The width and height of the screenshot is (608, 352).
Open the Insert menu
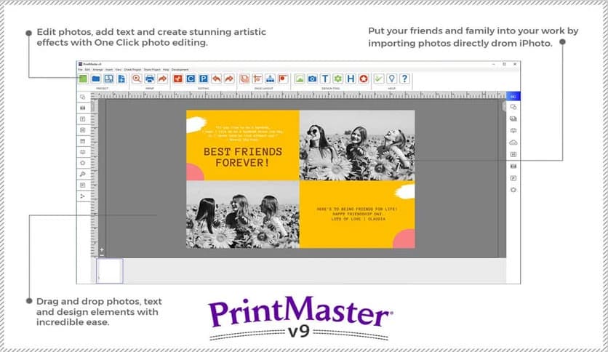[109, 70]
